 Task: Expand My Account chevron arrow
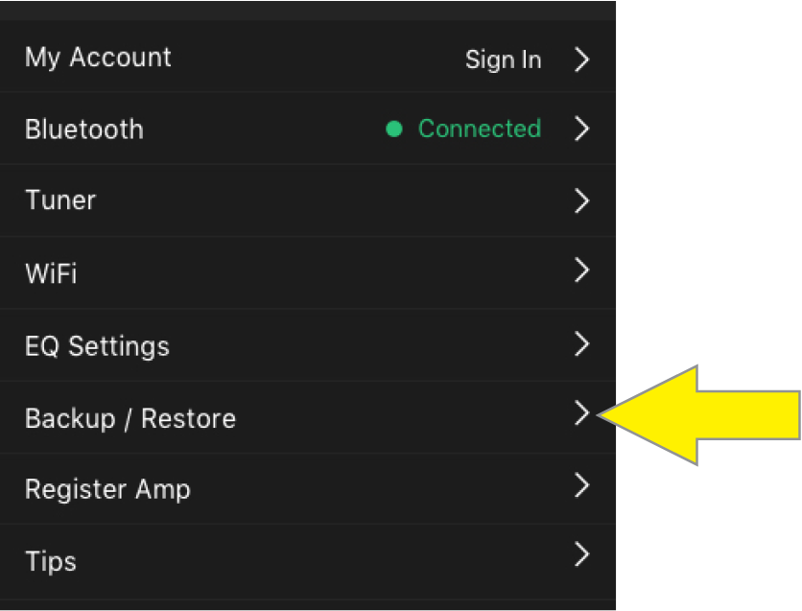(581, 59)
